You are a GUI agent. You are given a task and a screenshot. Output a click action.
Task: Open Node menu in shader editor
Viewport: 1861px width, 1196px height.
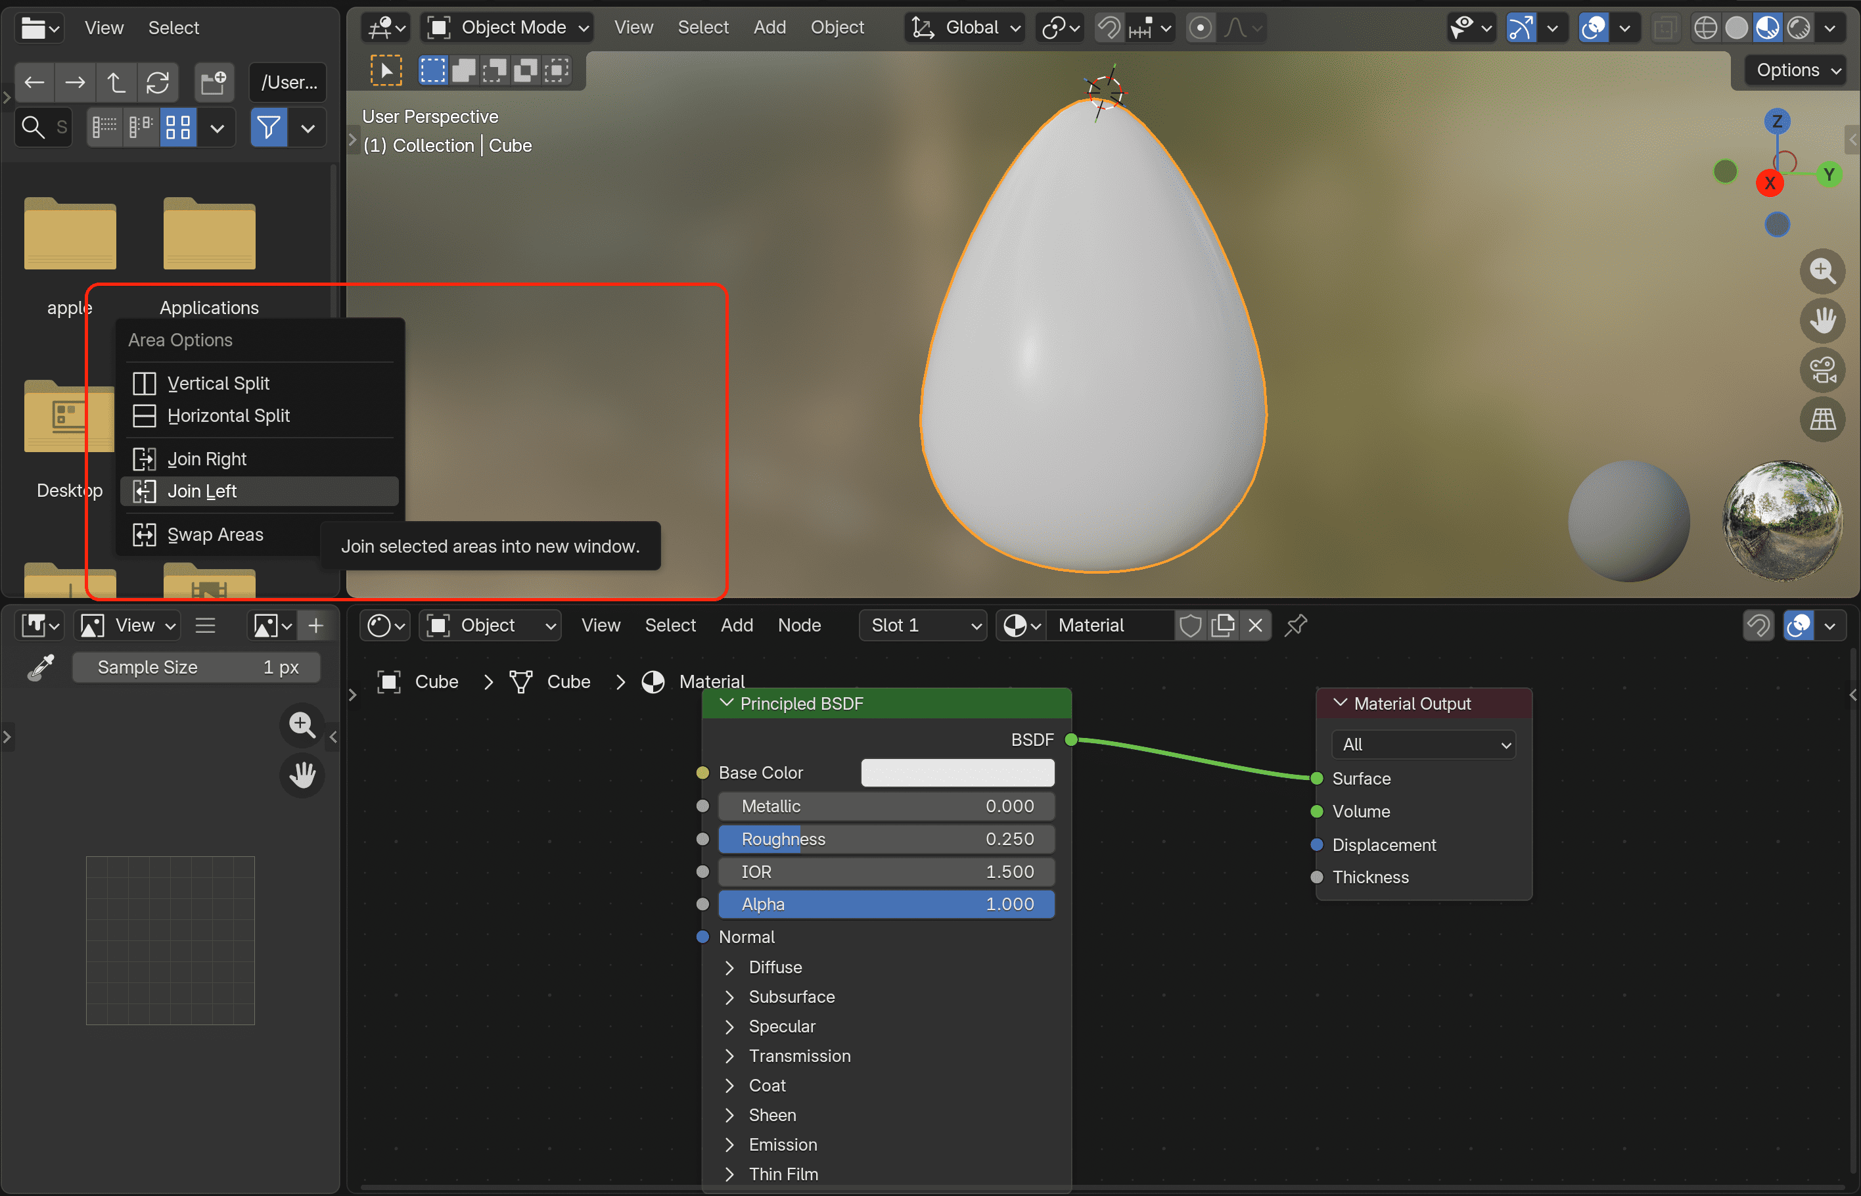[x=799, y=625]
